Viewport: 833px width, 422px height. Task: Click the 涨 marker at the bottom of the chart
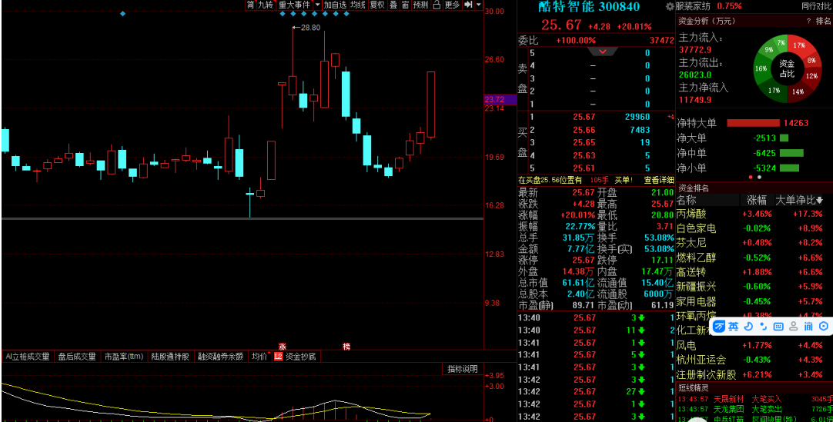coord(283,347)
